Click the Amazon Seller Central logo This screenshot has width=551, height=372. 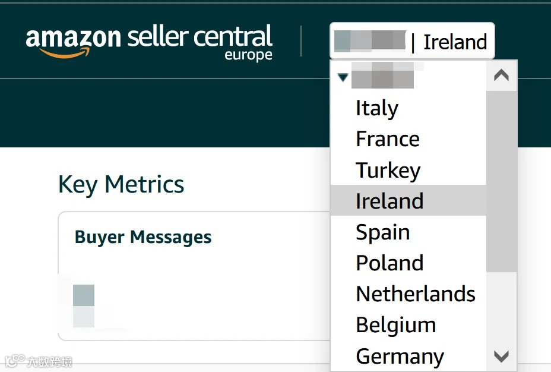pos(149,42)
